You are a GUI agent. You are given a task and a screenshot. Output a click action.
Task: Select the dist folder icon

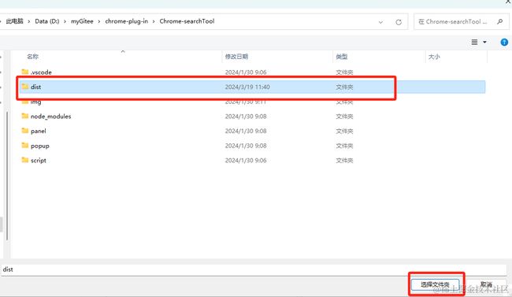point(25,87)
